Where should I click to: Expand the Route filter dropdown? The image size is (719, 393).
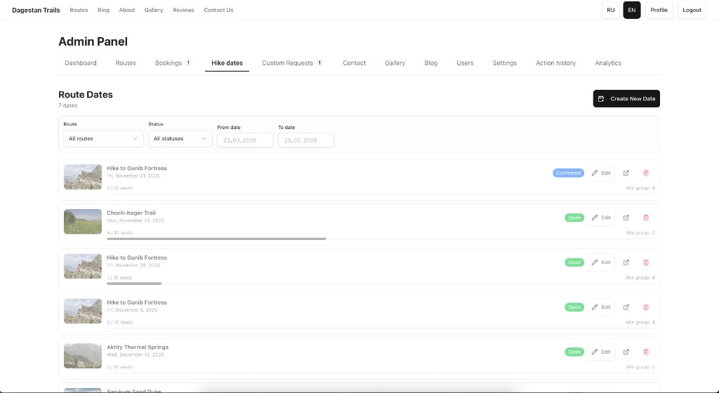coord(103,139)
